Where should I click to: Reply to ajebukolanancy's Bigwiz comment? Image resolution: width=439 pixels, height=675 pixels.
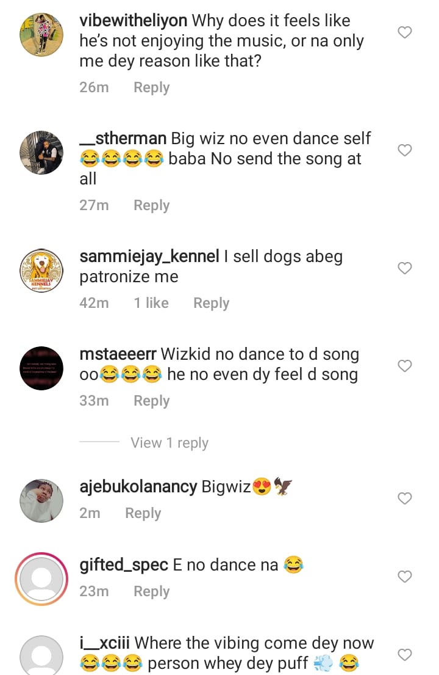[x=143, y=514]
